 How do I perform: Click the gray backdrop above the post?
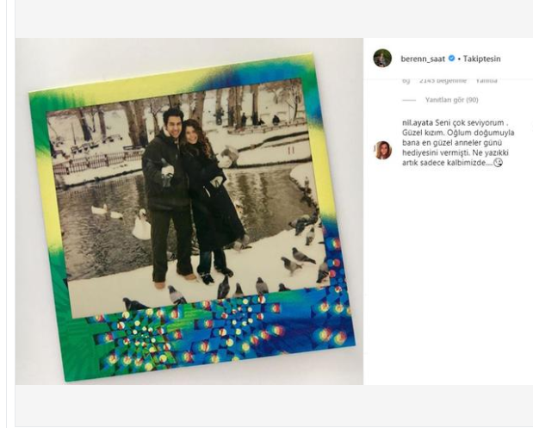click(x=272, y=19)
